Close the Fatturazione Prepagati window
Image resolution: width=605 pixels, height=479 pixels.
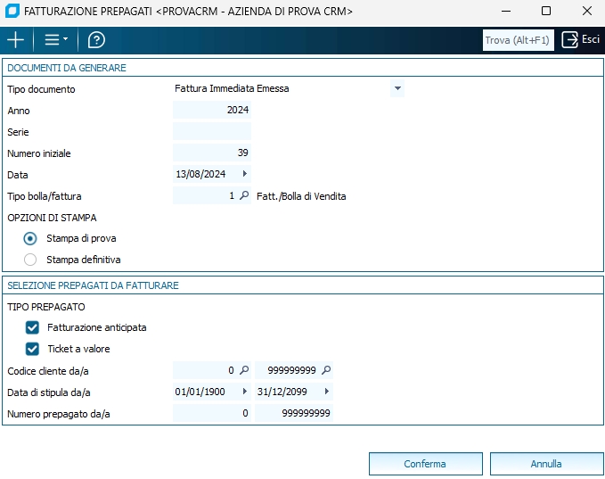coord(587,11)
